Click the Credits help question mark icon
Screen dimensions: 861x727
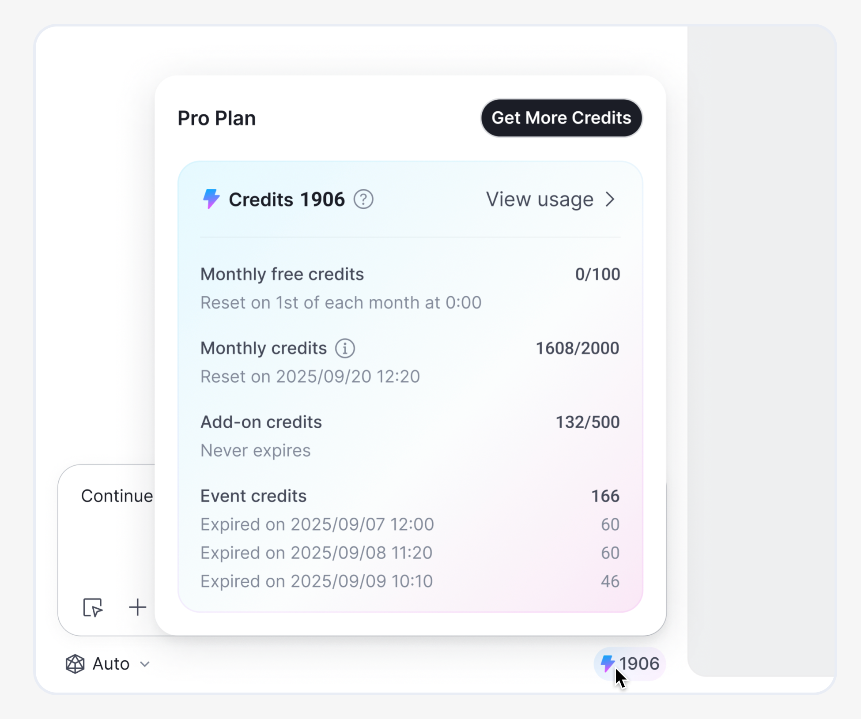tap(363, 200)
